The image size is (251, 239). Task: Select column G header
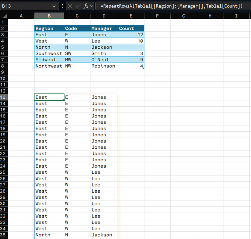[x=184, y=16]
